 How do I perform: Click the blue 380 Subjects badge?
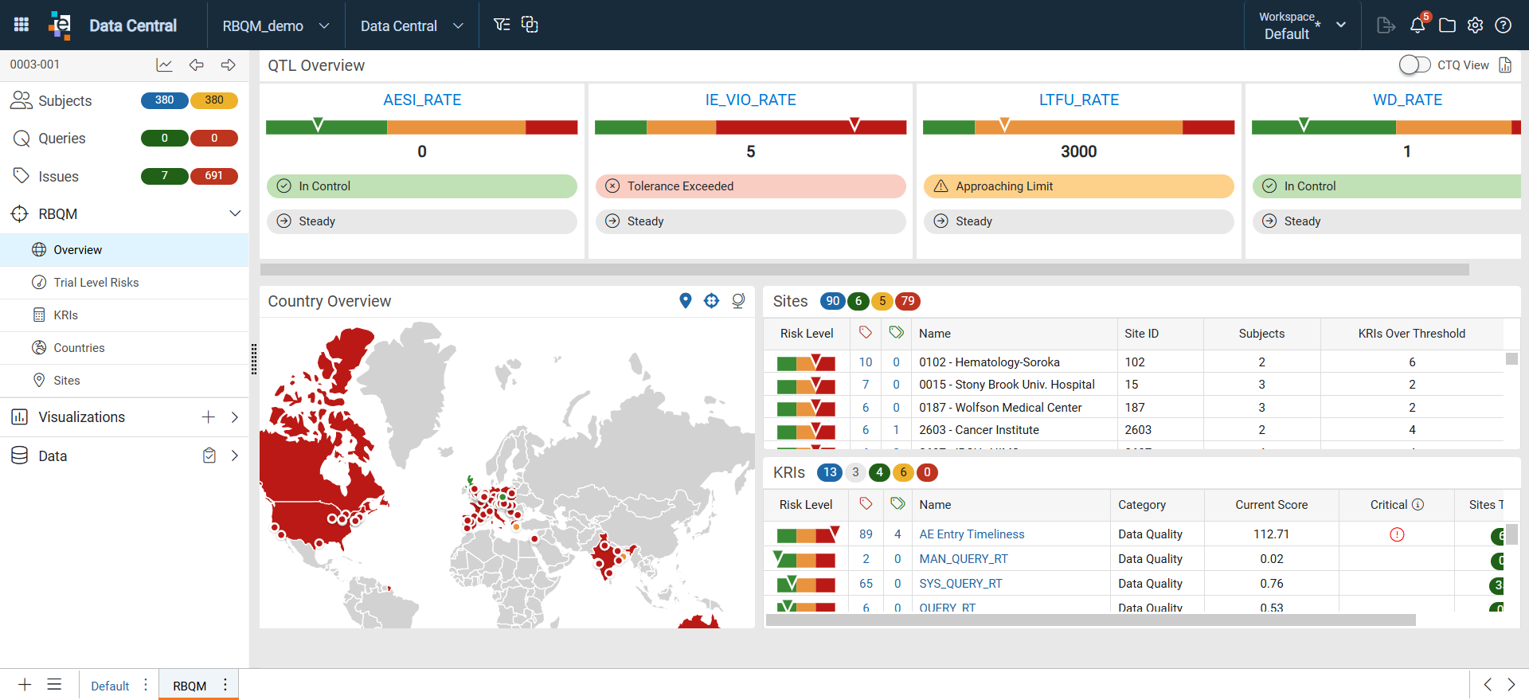[x=164, y=100]
